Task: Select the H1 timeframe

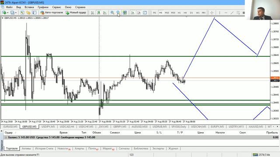Action: 179,13
